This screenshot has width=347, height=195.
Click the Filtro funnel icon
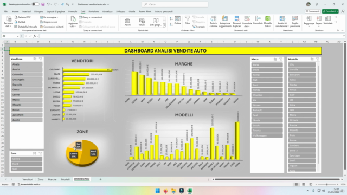pos(188,20)
